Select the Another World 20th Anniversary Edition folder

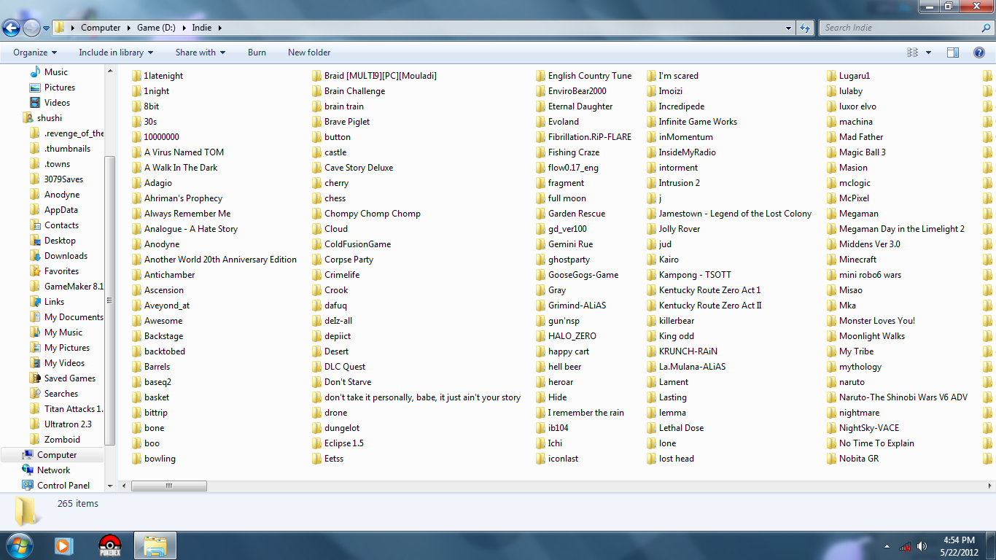click(x=215, y=260)
